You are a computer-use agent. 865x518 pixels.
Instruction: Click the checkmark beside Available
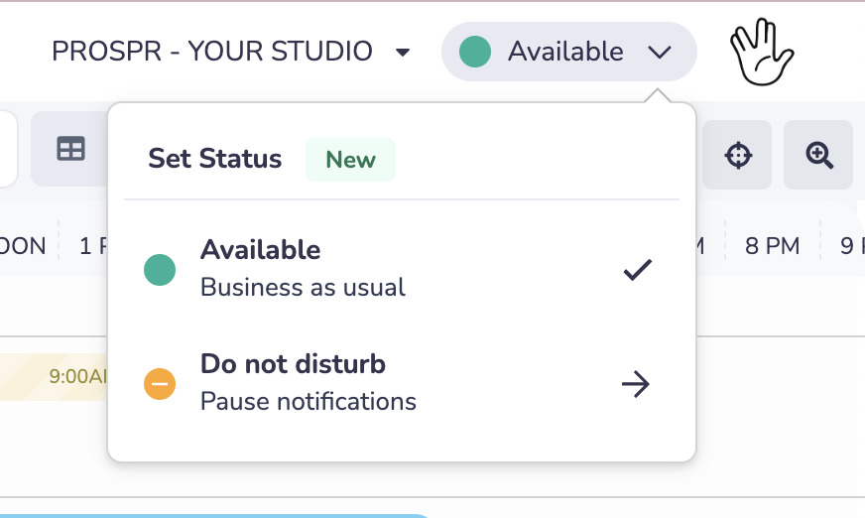(638, 270)
